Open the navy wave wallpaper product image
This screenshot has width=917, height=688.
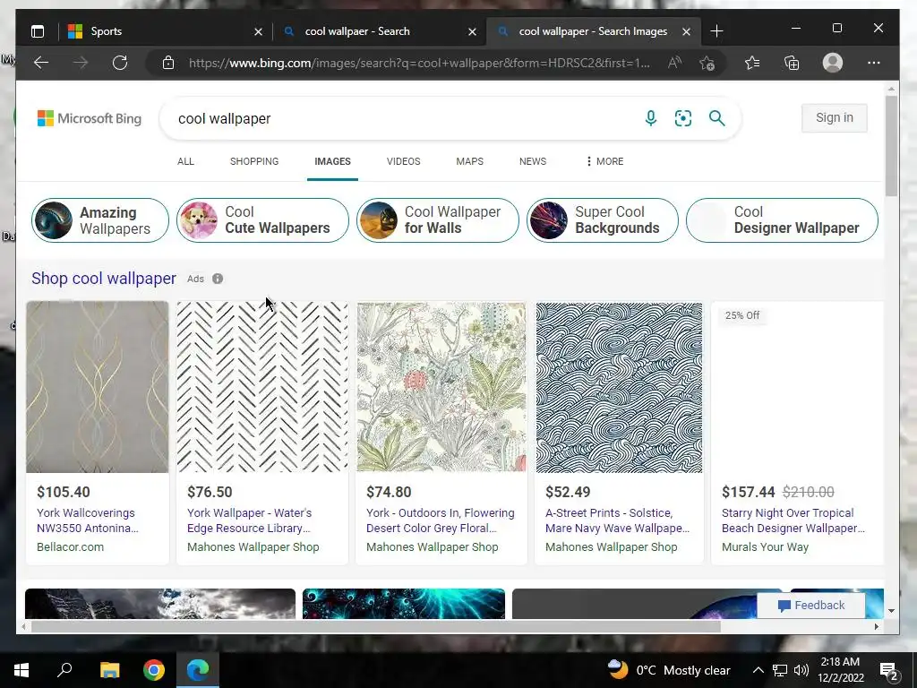[x=619, y=387]
